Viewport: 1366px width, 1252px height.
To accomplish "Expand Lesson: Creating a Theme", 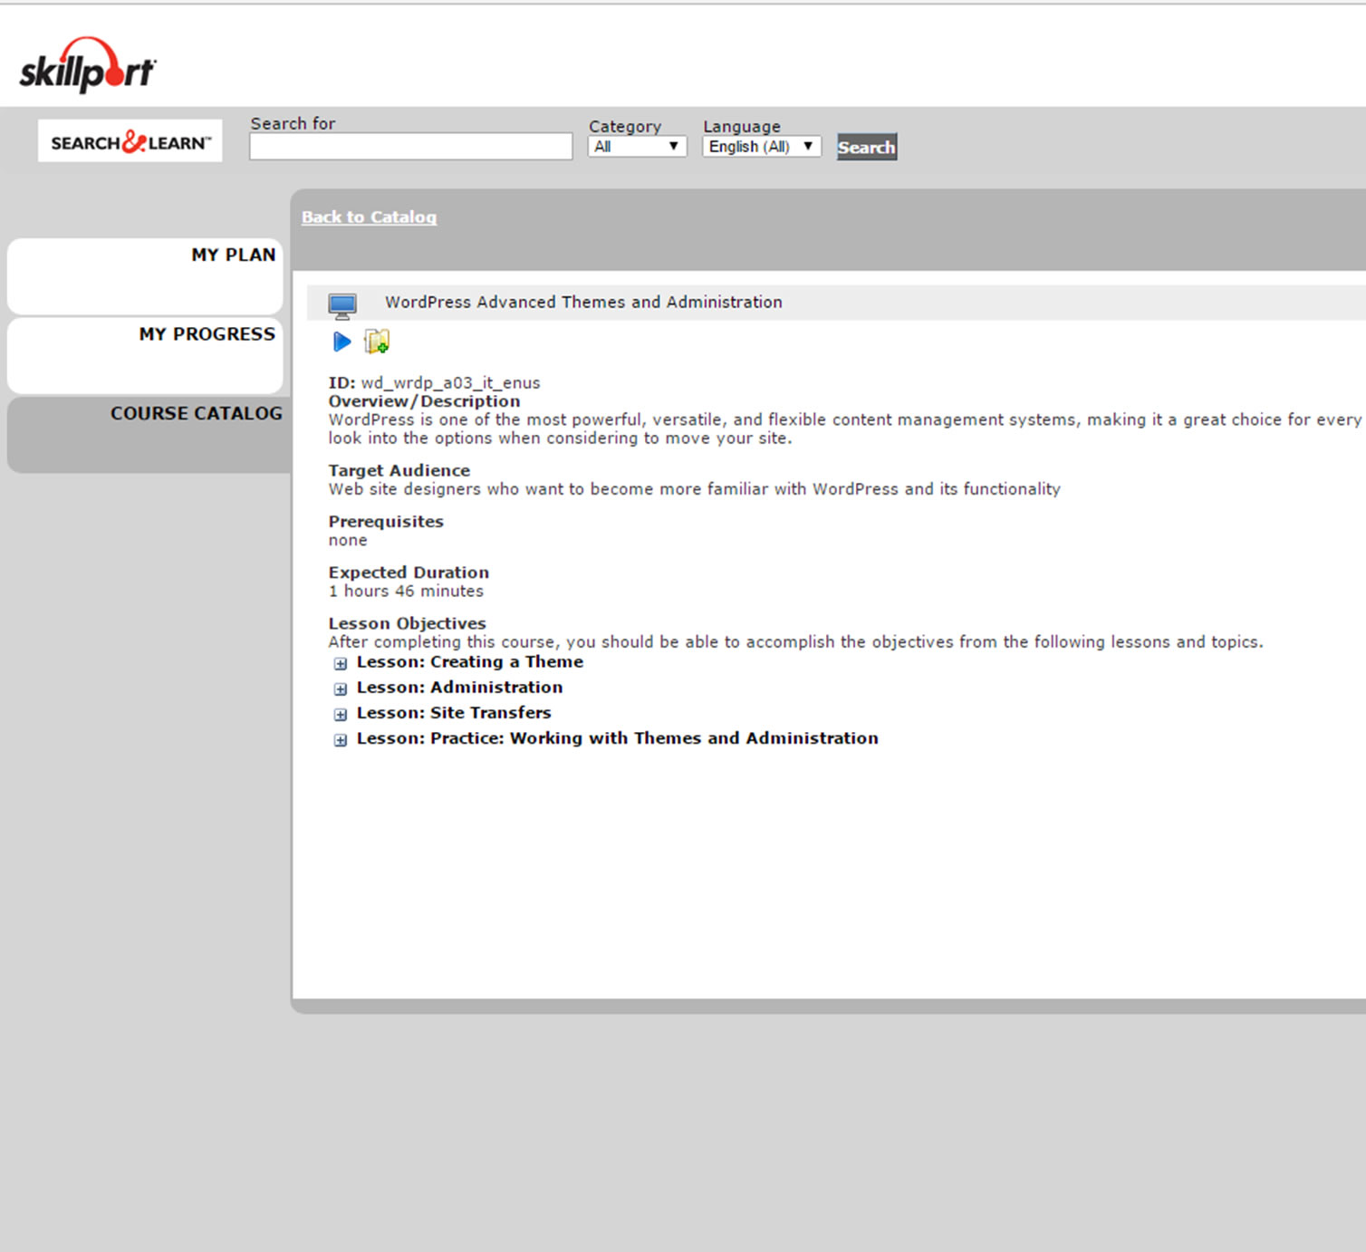I will pyautogui.click(x=341, y=663).
